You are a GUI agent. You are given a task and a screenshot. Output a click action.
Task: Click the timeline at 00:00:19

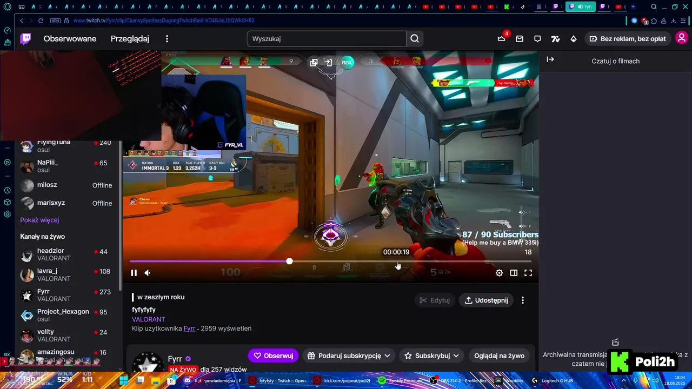tap(396, 261)
